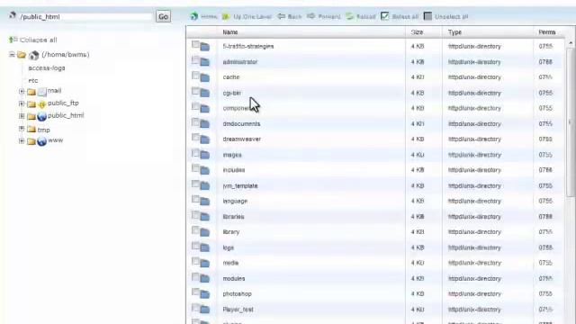Tick checkbox for administrator folder

[195, 60]
